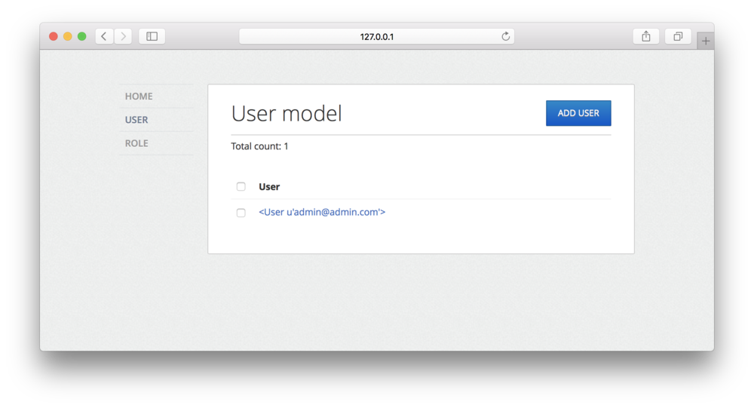Toggle the Safari sidebar button

152,36
